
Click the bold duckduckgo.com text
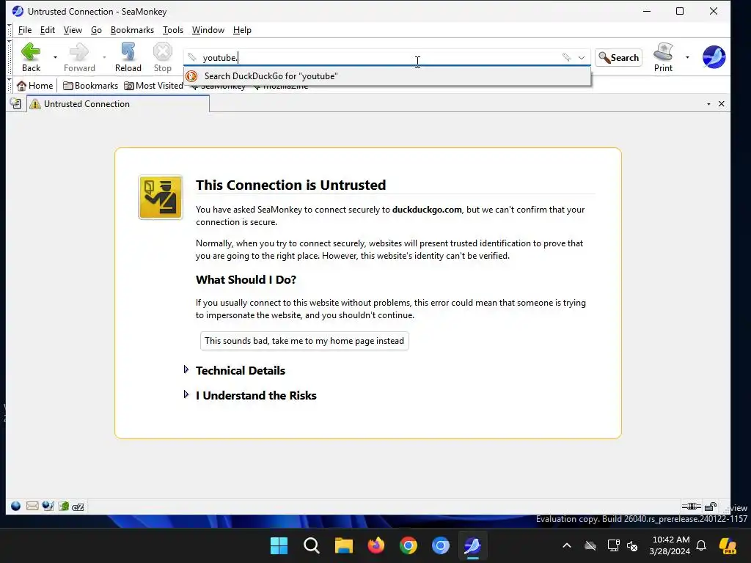(427, 210)
